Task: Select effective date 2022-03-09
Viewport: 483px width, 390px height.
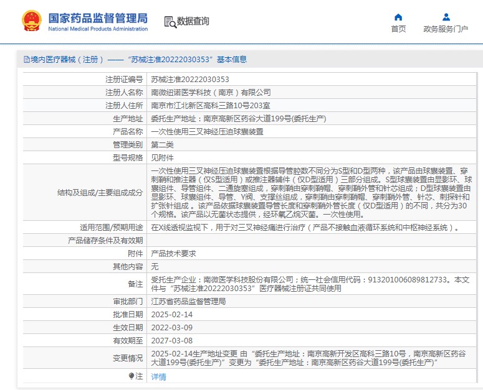Action: (172, 328)
